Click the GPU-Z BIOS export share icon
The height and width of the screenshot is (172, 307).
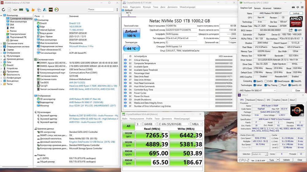point(291,30)
